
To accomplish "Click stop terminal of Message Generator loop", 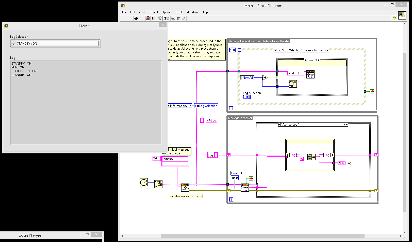I will tap(372, 91).
